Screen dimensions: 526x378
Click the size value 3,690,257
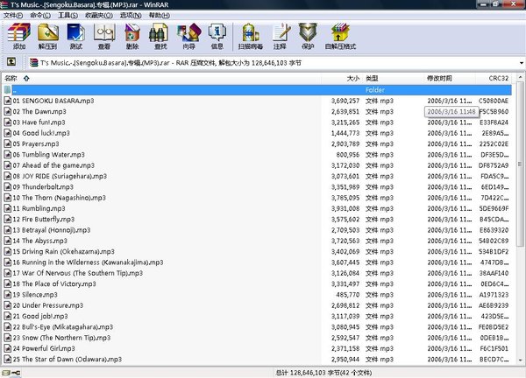[345, 101]
